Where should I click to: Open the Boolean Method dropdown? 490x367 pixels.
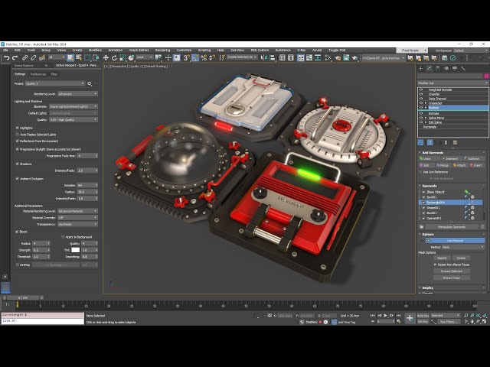tap(462, 247)
